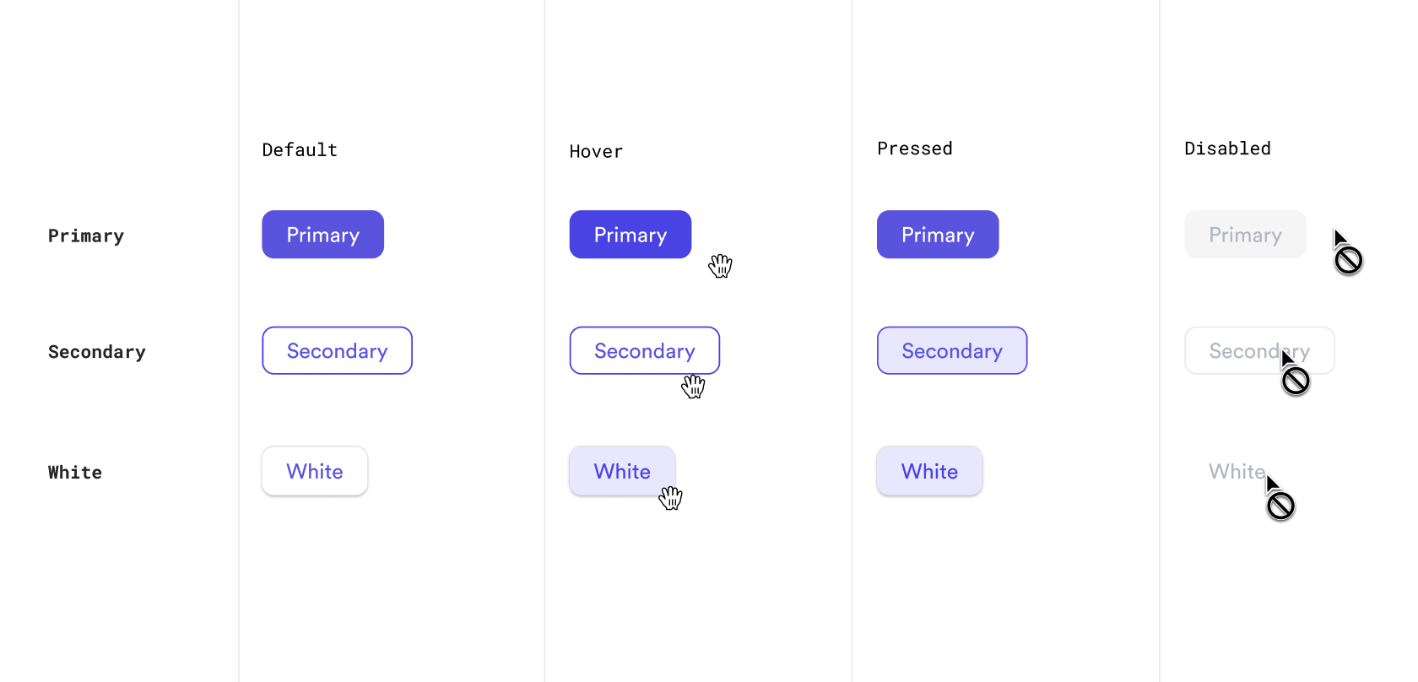This screenshot has width=1418, height=682.
Task: Click the hand cursor icon on hover White
Action: click(x=671, y=498)
